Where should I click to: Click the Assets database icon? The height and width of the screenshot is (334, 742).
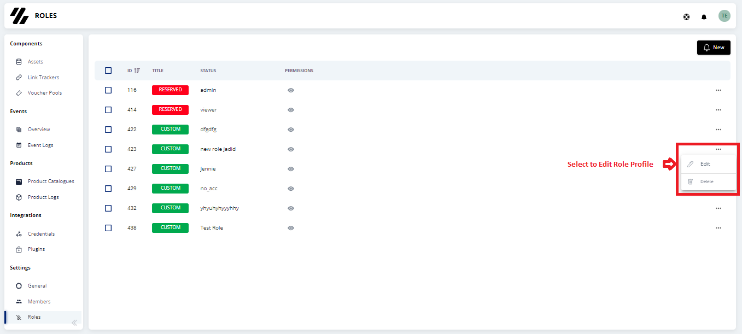[19, 62]
